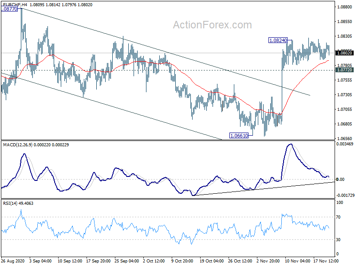Click the MACD 0.00 zero level label
The image size is (355, 266).
point(340,180)
